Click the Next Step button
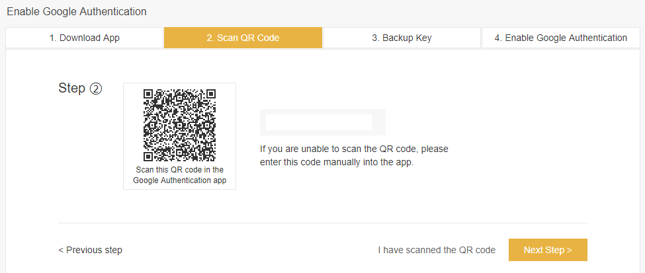The image size is (645, 273). point(548,250)
